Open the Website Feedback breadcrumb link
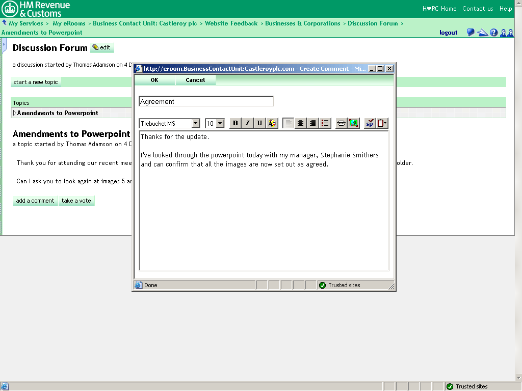The height and width of the screenshot is (391, 522). pyautogui.click(x=231, y=23)
